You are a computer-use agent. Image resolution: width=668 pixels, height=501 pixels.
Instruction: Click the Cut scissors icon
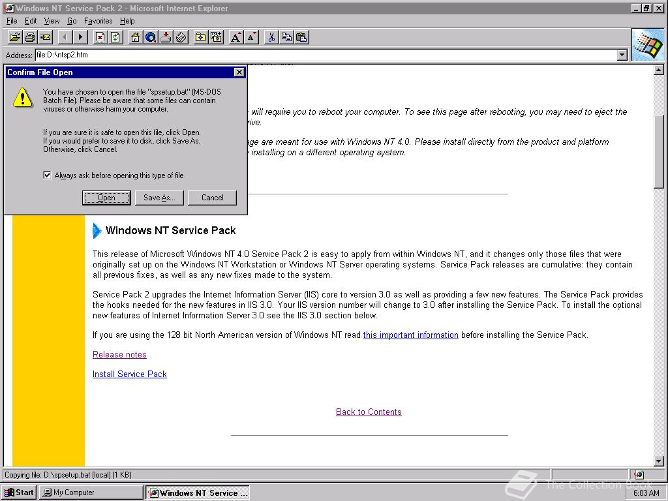271,37
